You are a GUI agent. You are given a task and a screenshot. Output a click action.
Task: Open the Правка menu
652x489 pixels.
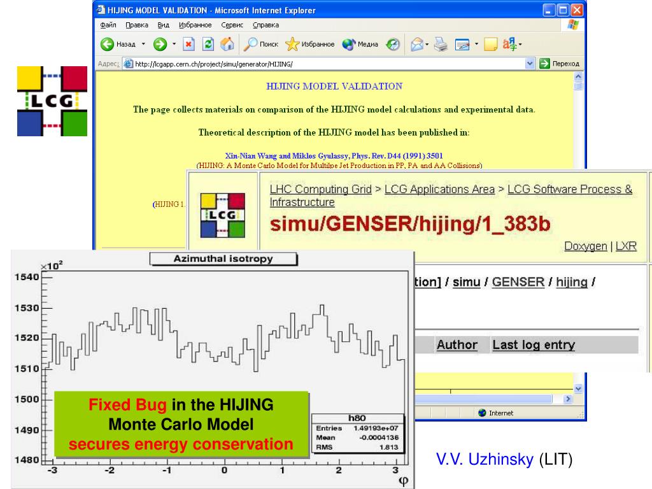point(137,25)
